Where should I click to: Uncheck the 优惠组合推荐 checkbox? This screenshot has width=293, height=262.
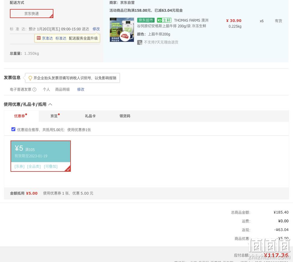point(13,129)
